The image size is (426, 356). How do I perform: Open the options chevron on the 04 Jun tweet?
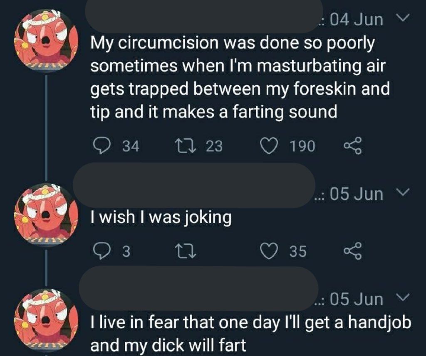click(x=403, y=19)
